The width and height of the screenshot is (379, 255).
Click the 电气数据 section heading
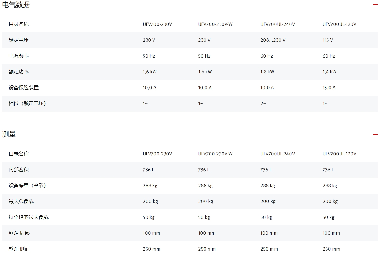(x=16, y=5)
